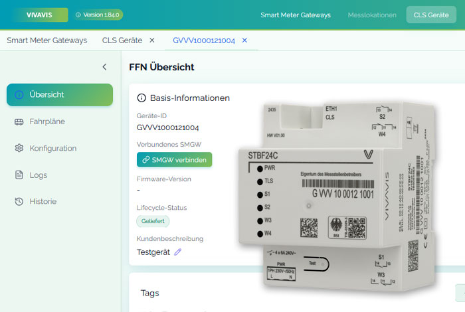Click the Kundenbeschreibung label
Image resolution: width=465 pixels, height=312 pixels.
click(x=170, y=239)
